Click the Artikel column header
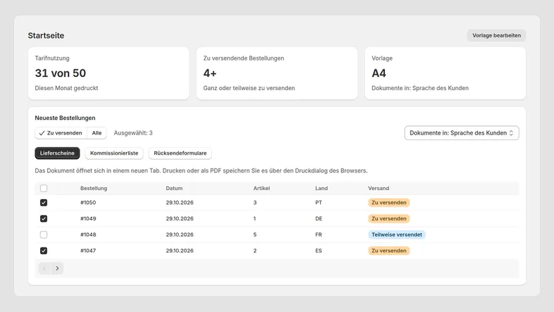Viewport: 554px width, 312px height. (262, 188)
